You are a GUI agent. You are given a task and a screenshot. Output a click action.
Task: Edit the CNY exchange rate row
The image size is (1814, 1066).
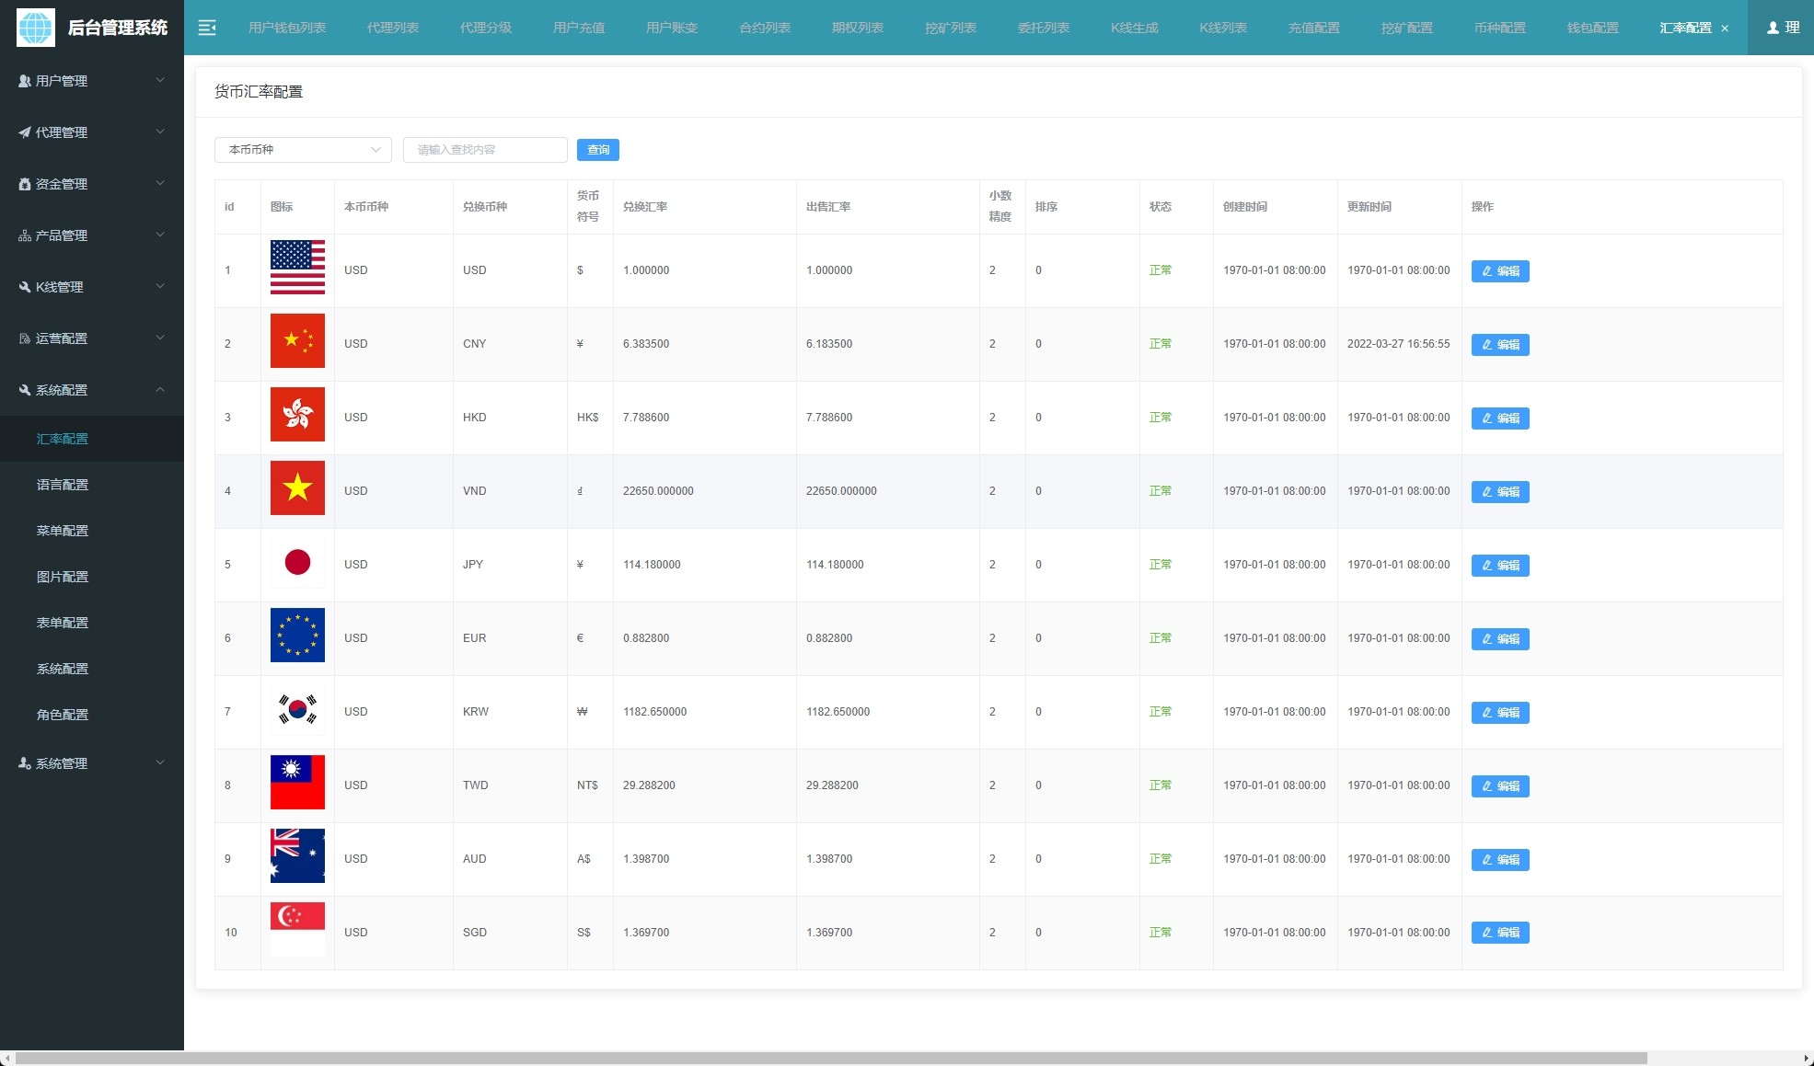1499,345
